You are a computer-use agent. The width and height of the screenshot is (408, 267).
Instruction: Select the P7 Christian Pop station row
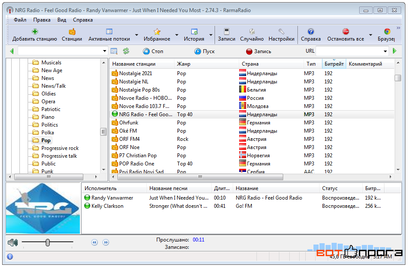click(252, 155)
